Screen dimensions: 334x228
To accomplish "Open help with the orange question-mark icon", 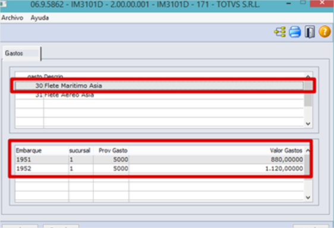I will pyautogui.click(x=324, y=31).
